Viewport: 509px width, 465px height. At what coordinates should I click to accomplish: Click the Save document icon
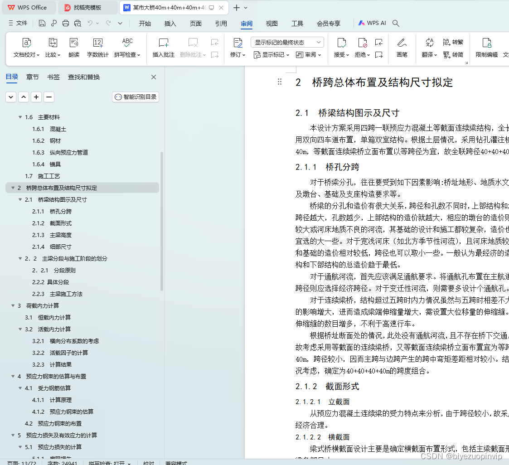[42, 23]
